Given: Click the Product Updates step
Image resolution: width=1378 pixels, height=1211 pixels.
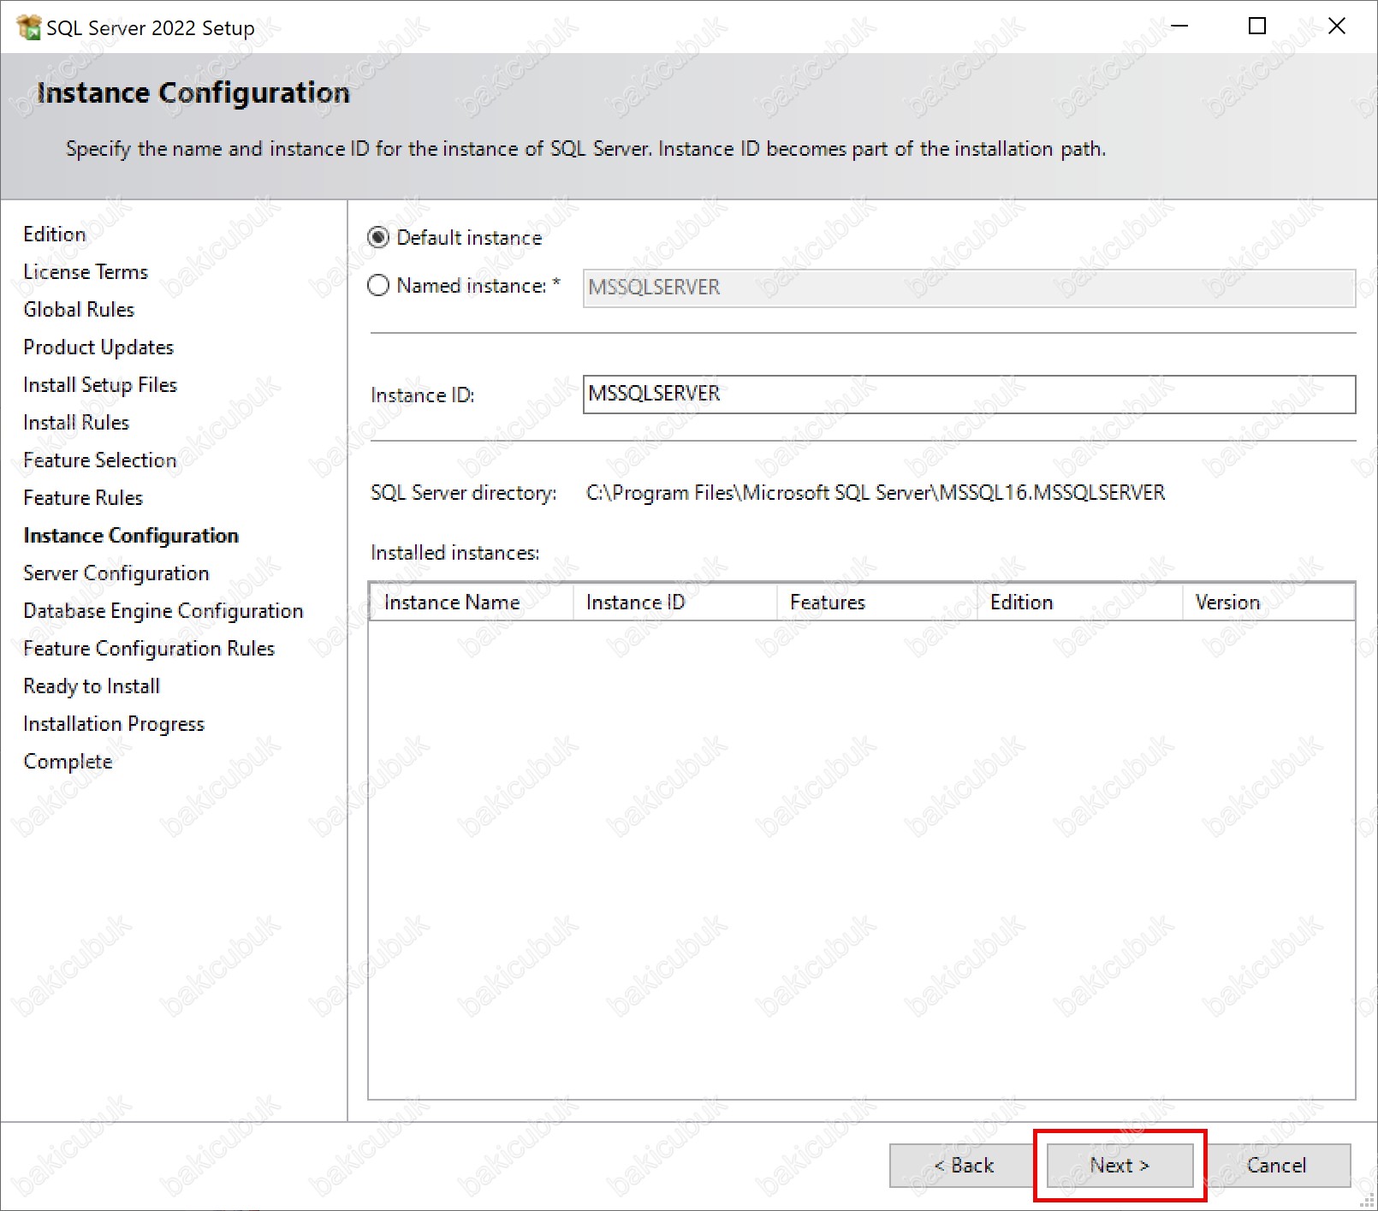Looking at the screenshot, I should point(98,347).
